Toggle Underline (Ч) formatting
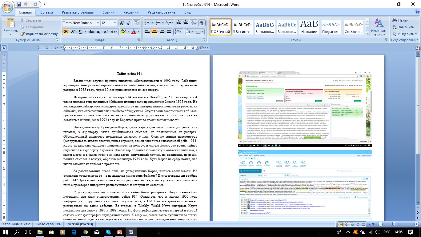421x237 pixels. [80, 32]
